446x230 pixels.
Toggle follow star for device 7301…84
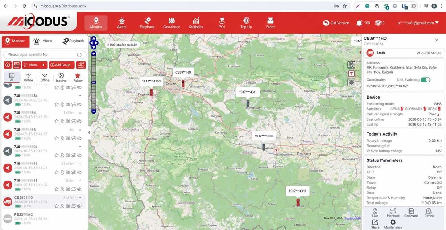coord(56,104)
